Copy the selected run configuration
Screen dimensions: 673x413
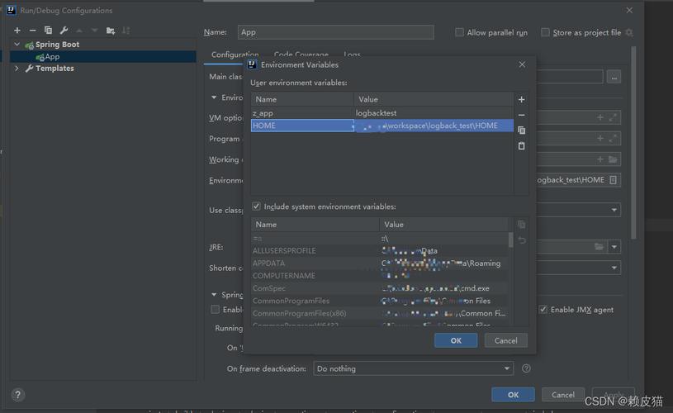click(x=48, y=30)
